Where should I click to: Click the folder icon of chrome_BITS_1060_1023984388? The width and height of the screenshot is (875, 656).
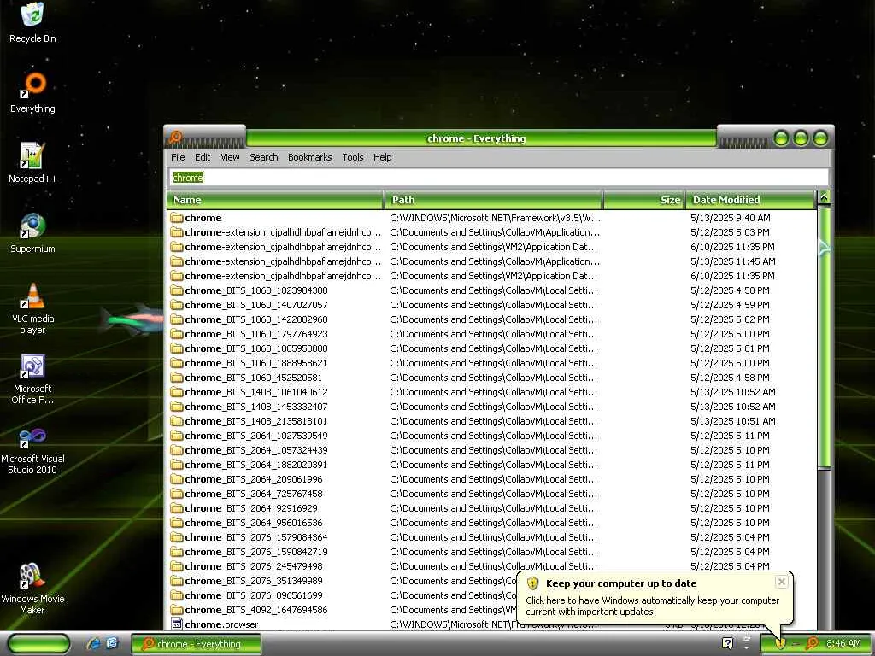click(x=177, y=290)
